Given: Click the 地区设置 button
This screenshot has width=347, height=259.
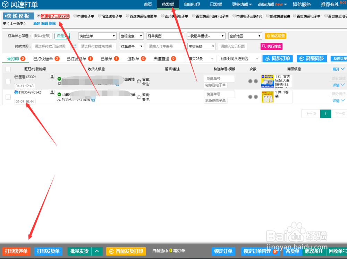Looking at the screenshot, I should [276, 36].
